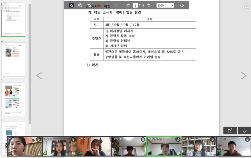Click the page number input field

(x=135, y=5)
